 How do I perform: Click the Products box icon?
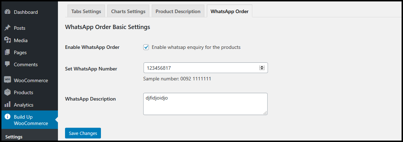click(x=7, y=92)
